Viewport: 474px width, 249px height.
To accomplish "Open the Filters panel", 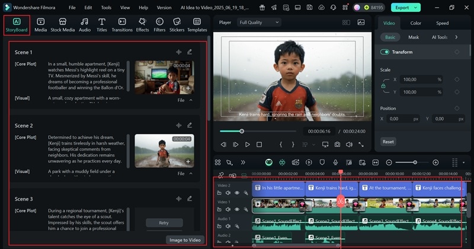I will pos(159,25).
